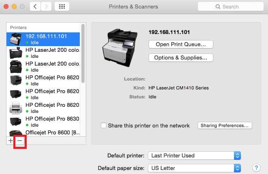This screenshot has height=174, width=268.
Task: Open the Default paper size dropdown
Action: [x=194, y=168]
